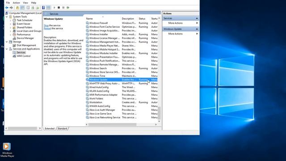This screenshot has width=286, height=161.
Task: Select the Xbox Live Game Save row
Action: 121,114
